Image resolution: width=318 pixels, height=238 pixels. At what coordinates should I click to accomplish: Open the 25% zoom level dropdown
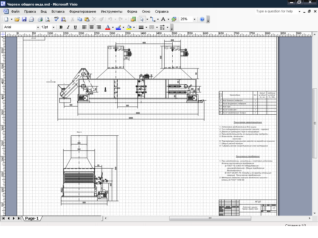(x=194, y=20)
